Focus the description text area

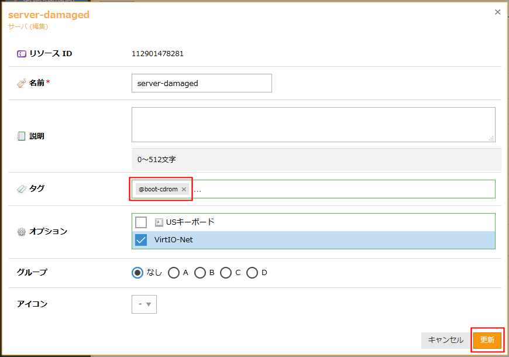pyautogui.click(x=313, y=124)
